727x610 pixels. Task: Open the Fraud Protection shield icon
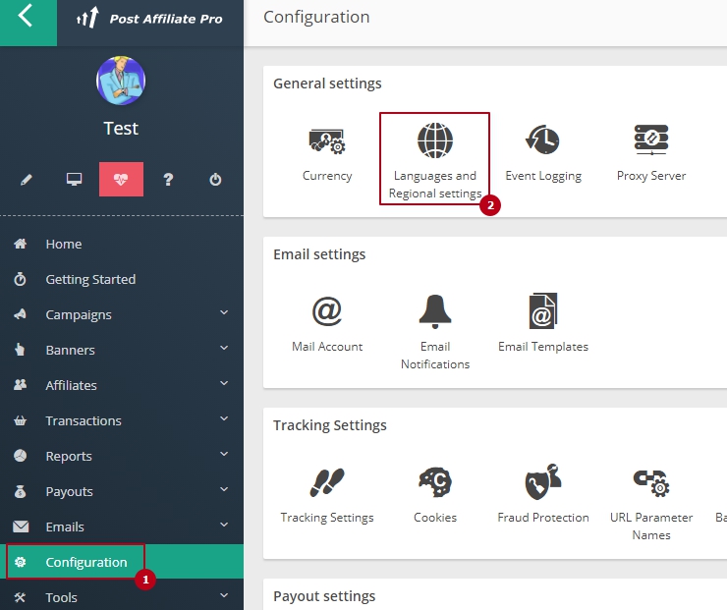tap(542, 482)
